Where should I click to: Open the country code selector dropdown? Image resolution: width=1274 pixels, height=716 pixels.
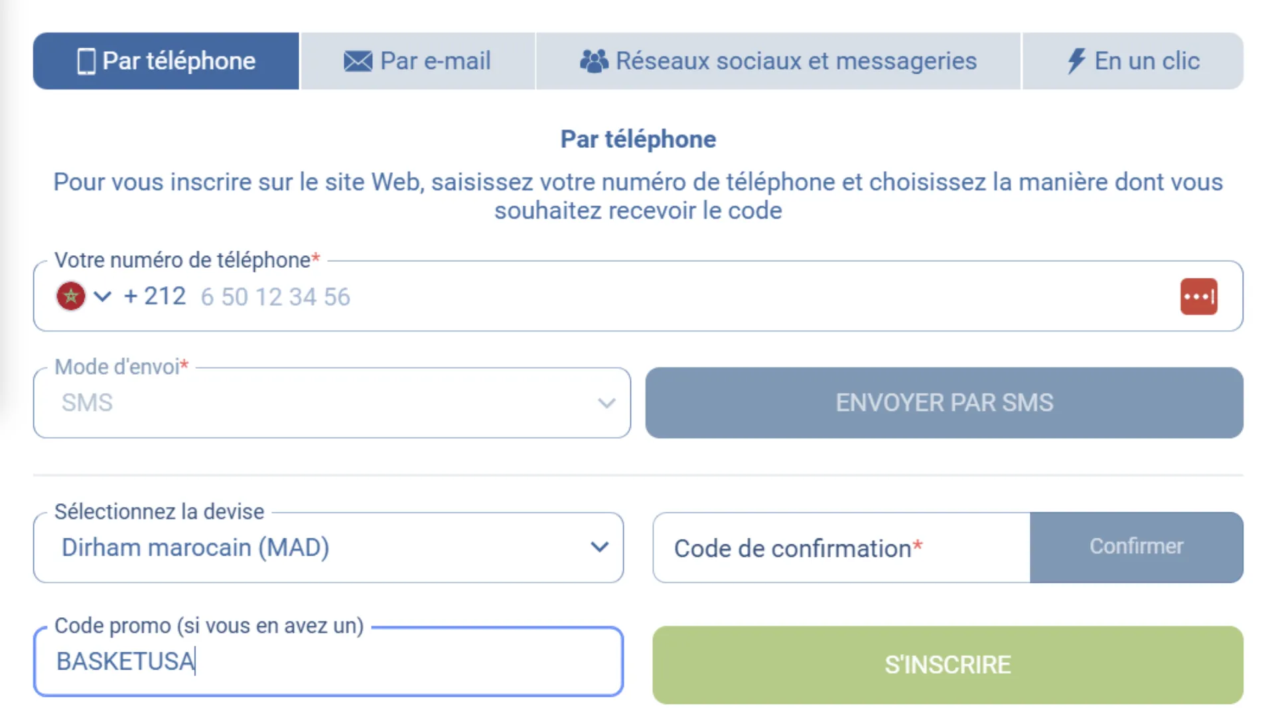click(102, 296)
